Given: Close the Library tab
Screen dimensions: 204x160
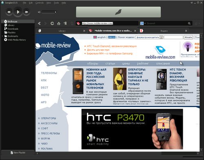Looking at the screenshot, I should 84,31.
